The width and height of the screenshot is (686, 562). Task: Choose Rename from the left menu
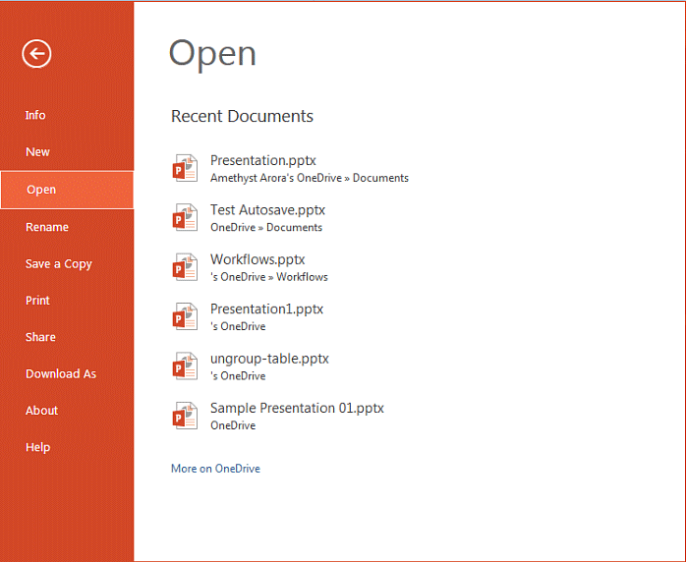[x=47, y=227]
